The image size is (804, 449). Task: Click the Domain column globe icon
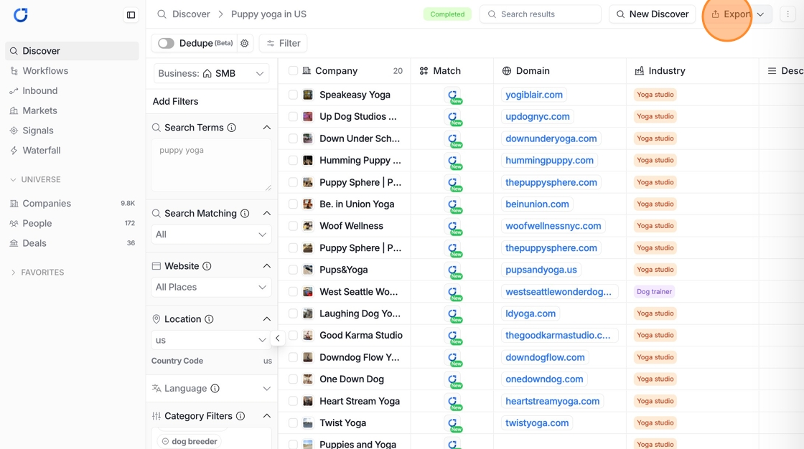click(507, 71)
